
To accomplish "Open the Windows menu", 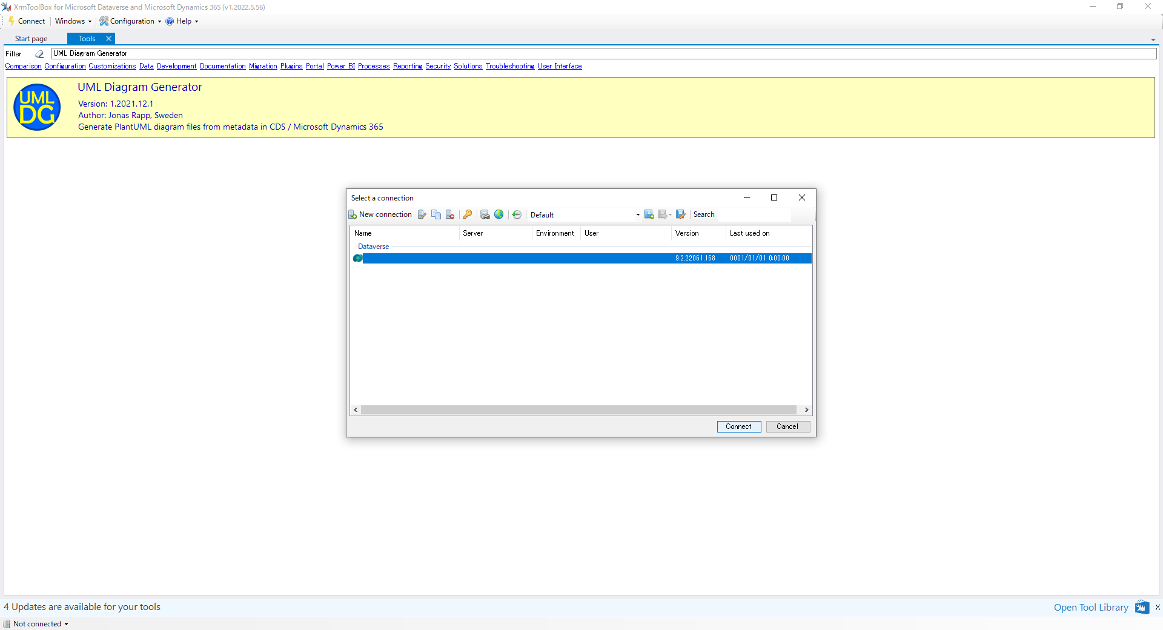I will [73, 21].
